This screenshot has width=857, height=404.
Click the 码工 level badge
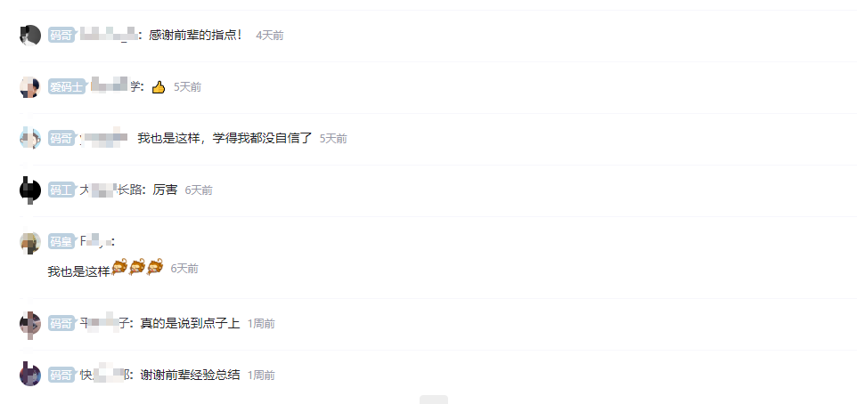pos(61,190)
